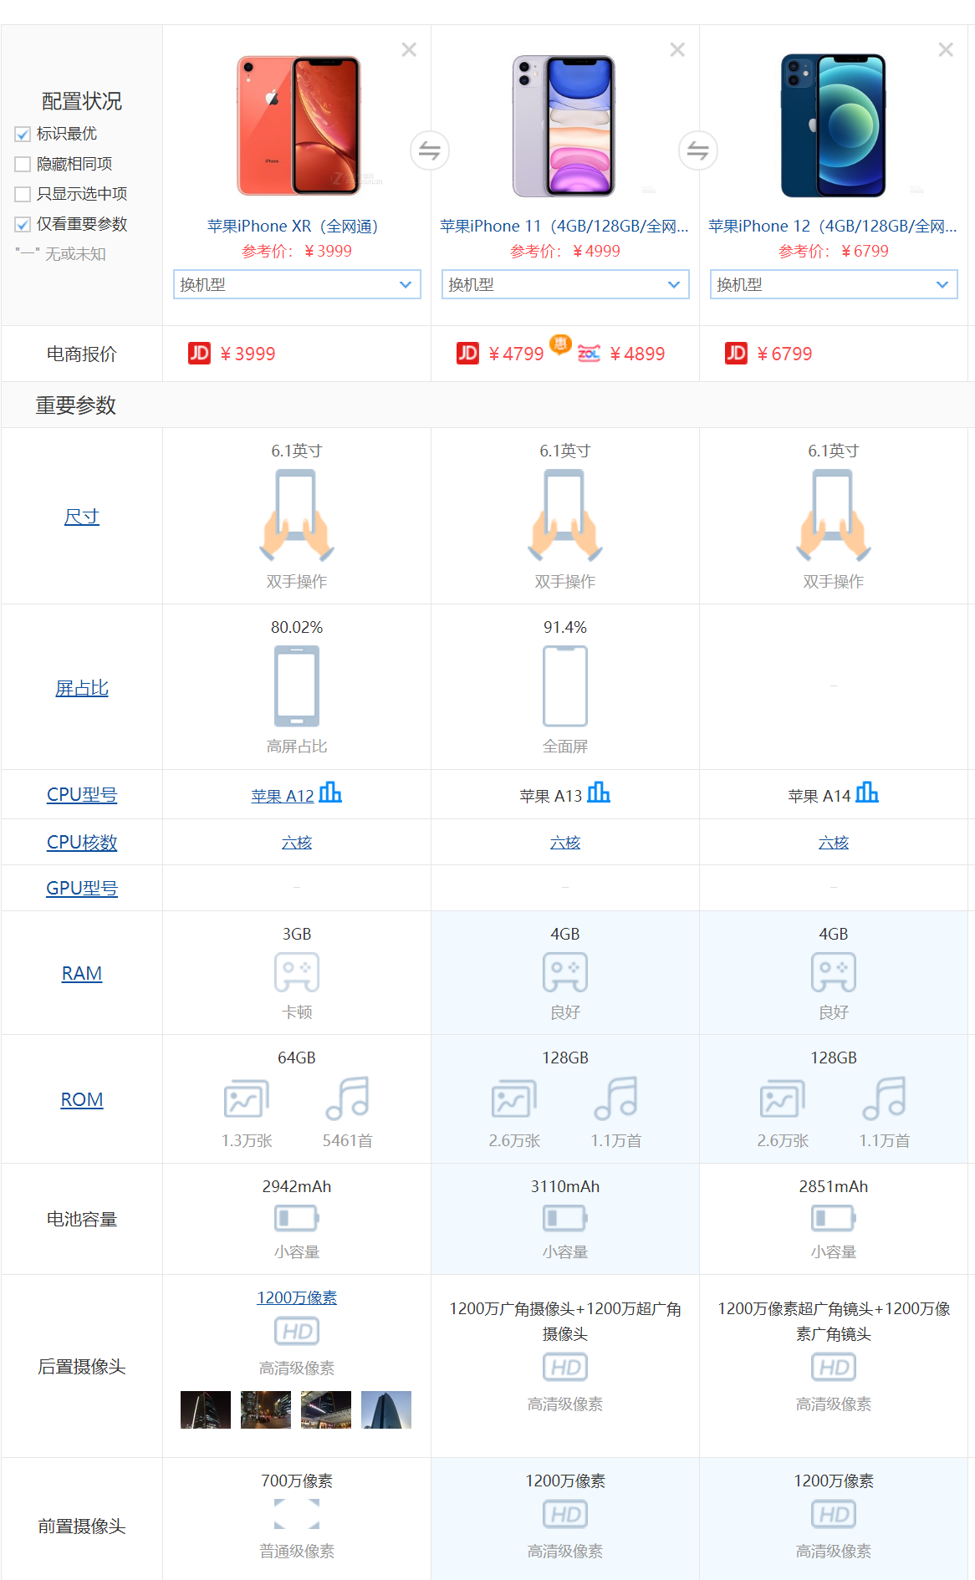This screenshot has height=1580, width=975.
Task: Remove iPhone 12 from comparison with X icon
Action: 946,50
